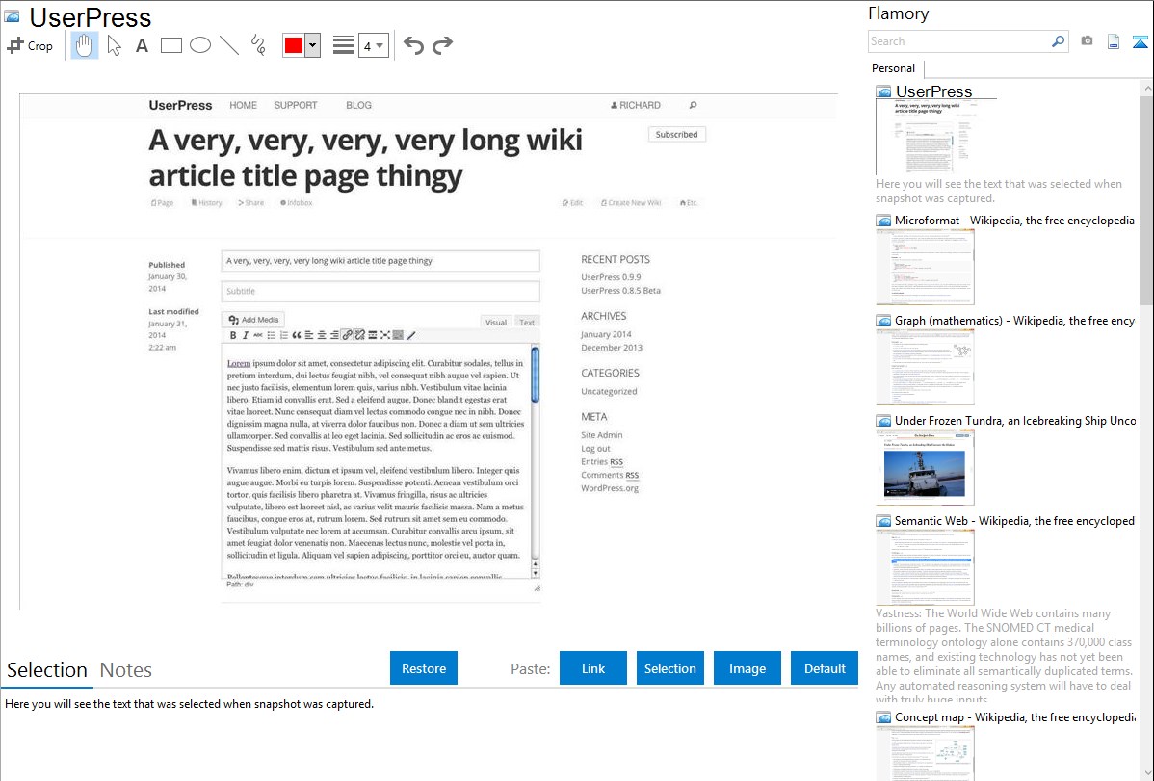Select the Microformat Wikipedia snapshot title
Screen dimensions: 1154x781
tap(1014, 221)
